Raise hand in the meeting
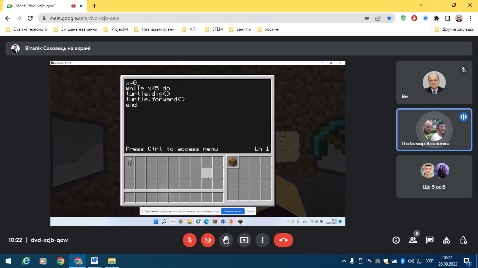This screenshot has height=268, width=478. click(x=226, y=240)
